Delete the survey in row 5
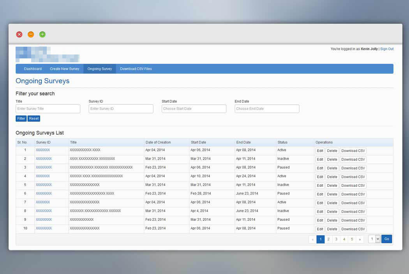The height and width of the screenshot is (274, 409). (332, 186)
